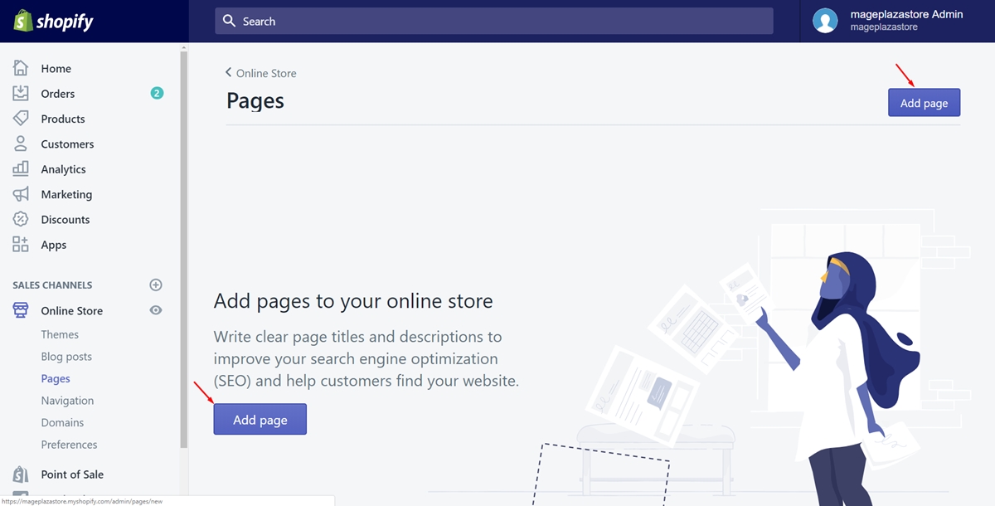Go back via Online Store chevron

click(229, 73)
